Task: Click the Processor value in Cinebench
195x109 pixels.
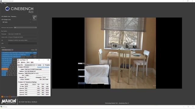Action: (23, 34)
